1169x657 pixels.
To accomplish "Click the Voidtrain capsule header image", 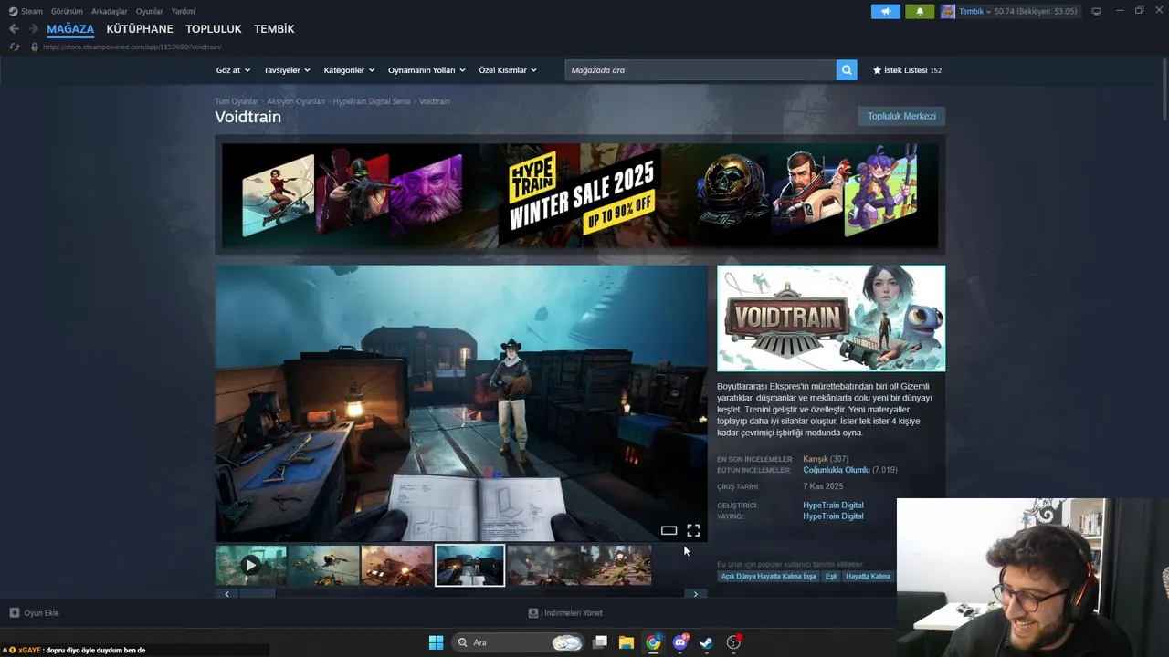I will [831, 318].
